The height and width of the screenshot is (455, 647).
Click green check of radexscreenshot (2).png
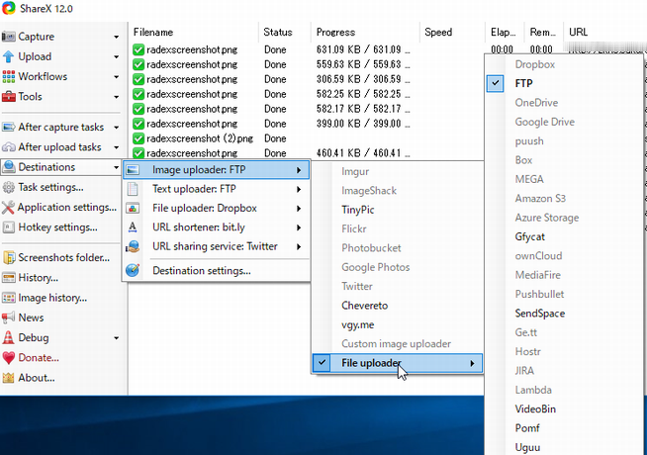pyautogui.click(x=139, y=138)
